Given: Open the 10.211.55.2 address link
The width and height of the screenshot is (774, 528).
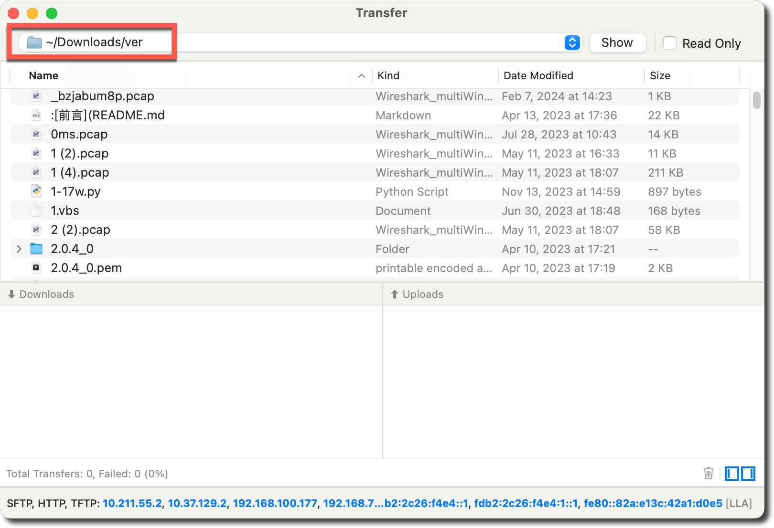Looking at the screenshot, I should click(132, 503).
